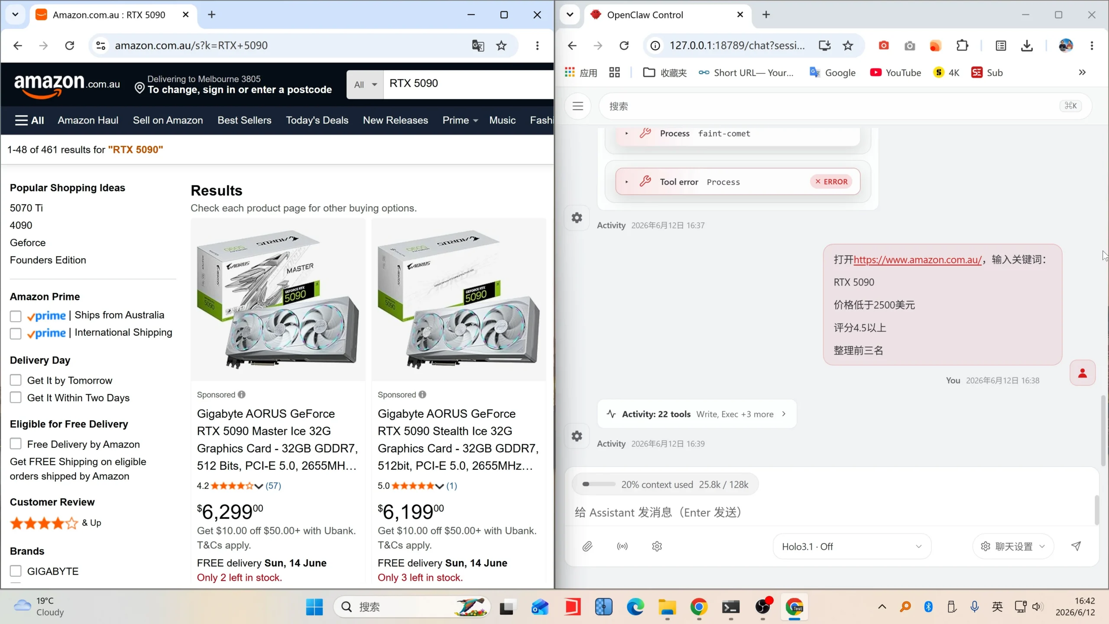Expand rating breakdown for 4.2-star product
The image size is (1109, 624).
259,486
